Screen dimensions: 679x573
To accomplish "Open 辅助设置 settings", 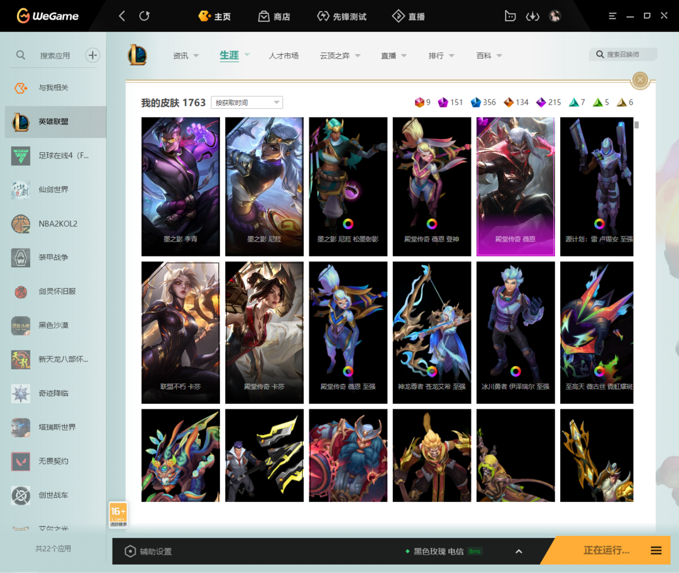I will 148,552.
